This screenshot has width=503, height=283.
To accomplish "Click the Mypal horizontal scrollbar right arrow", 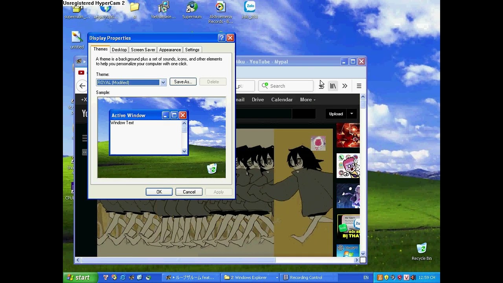I will [357, 260].
